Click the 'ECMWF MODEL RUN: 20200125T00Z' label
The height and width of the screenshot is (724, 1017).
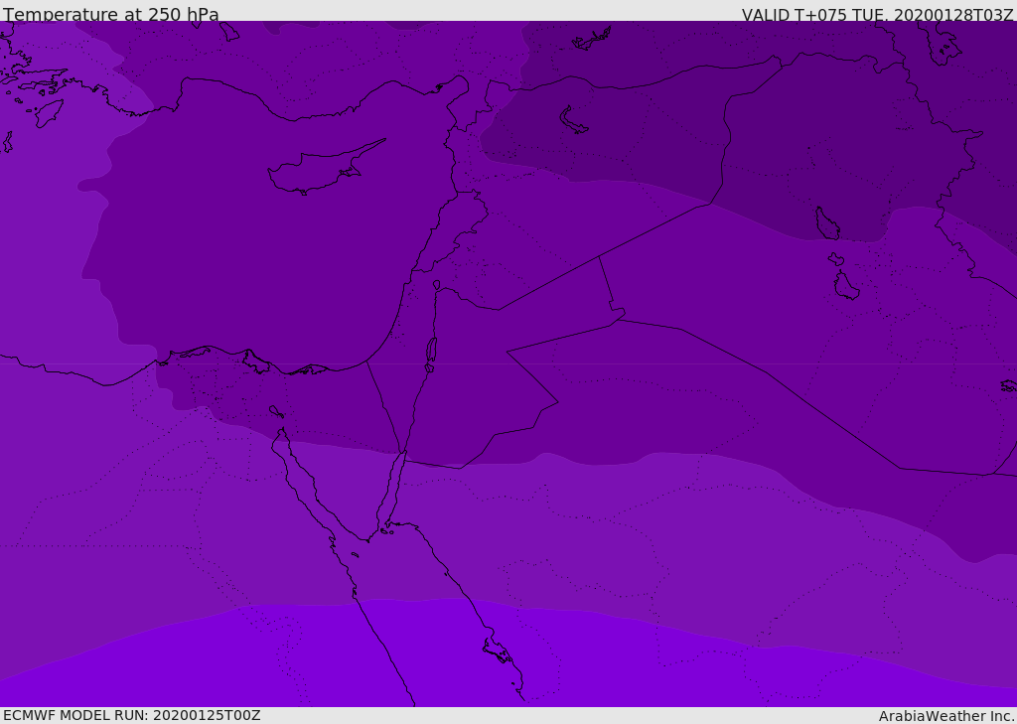tap(132, 716)
